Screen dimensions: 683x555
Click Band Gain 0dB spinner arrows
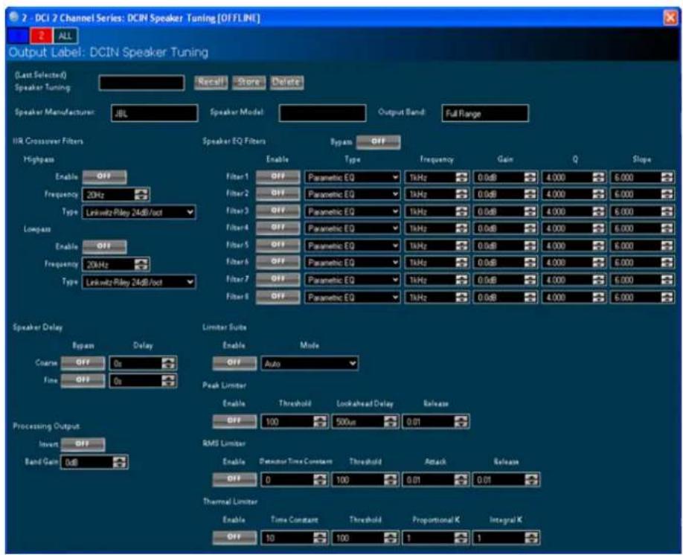click(119, 462)
